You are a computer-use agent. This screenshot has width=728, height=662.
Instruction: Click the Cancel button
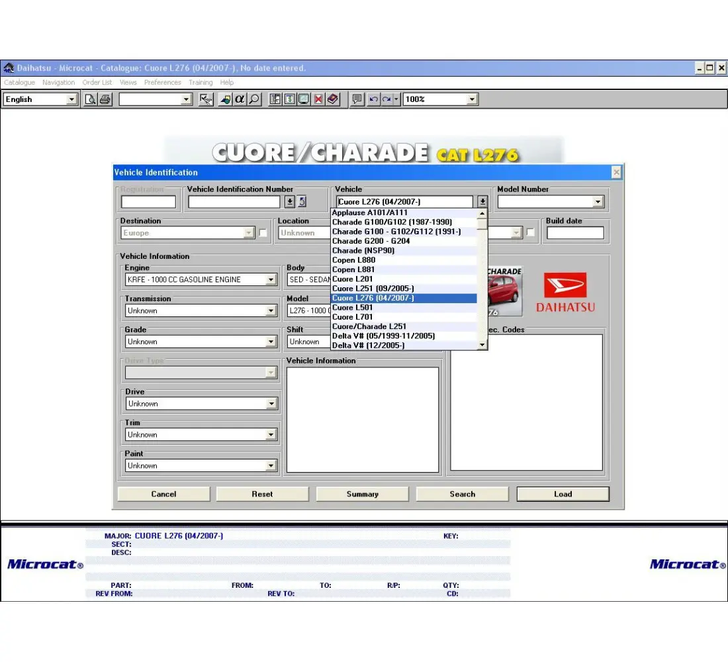[x=164, y=495]
